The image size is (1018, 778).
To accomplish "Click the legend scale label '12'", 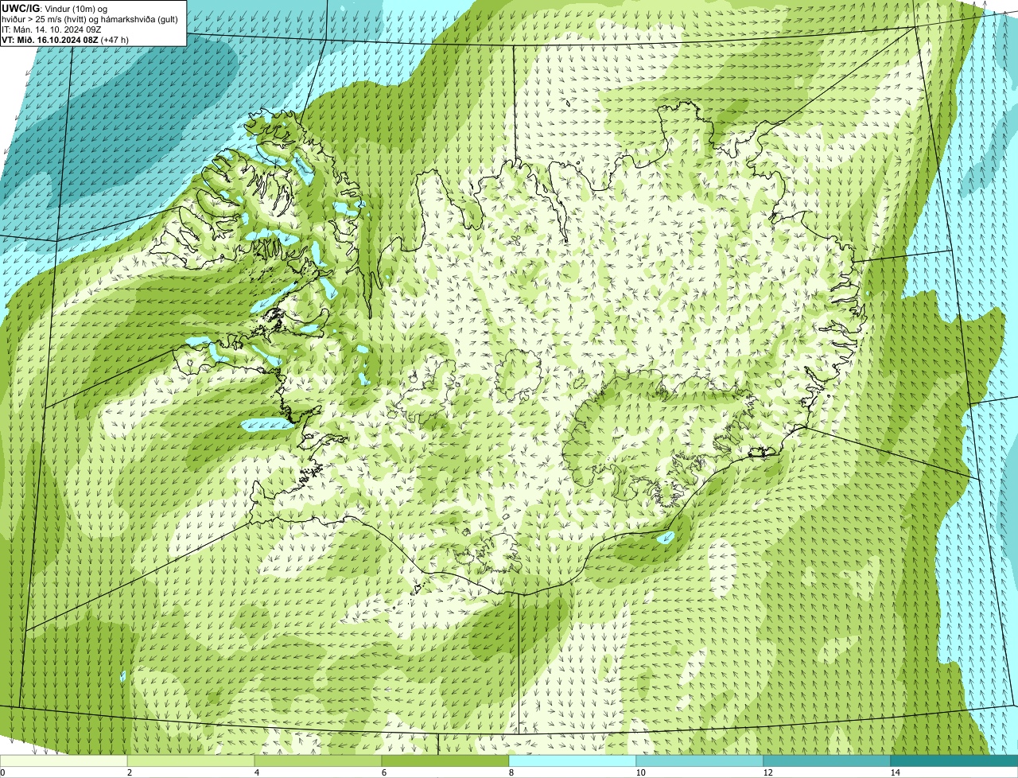I will (767, 772).
